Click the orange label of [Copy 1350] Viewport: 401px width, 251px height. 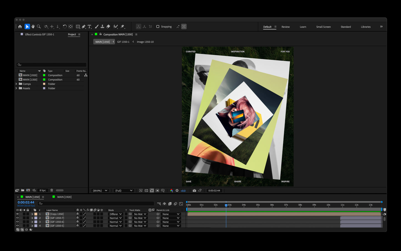(36, 214)
